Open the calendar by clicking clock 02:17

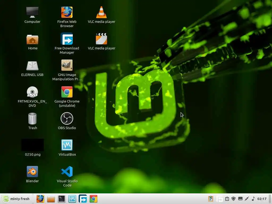click(x=262, y=199)
